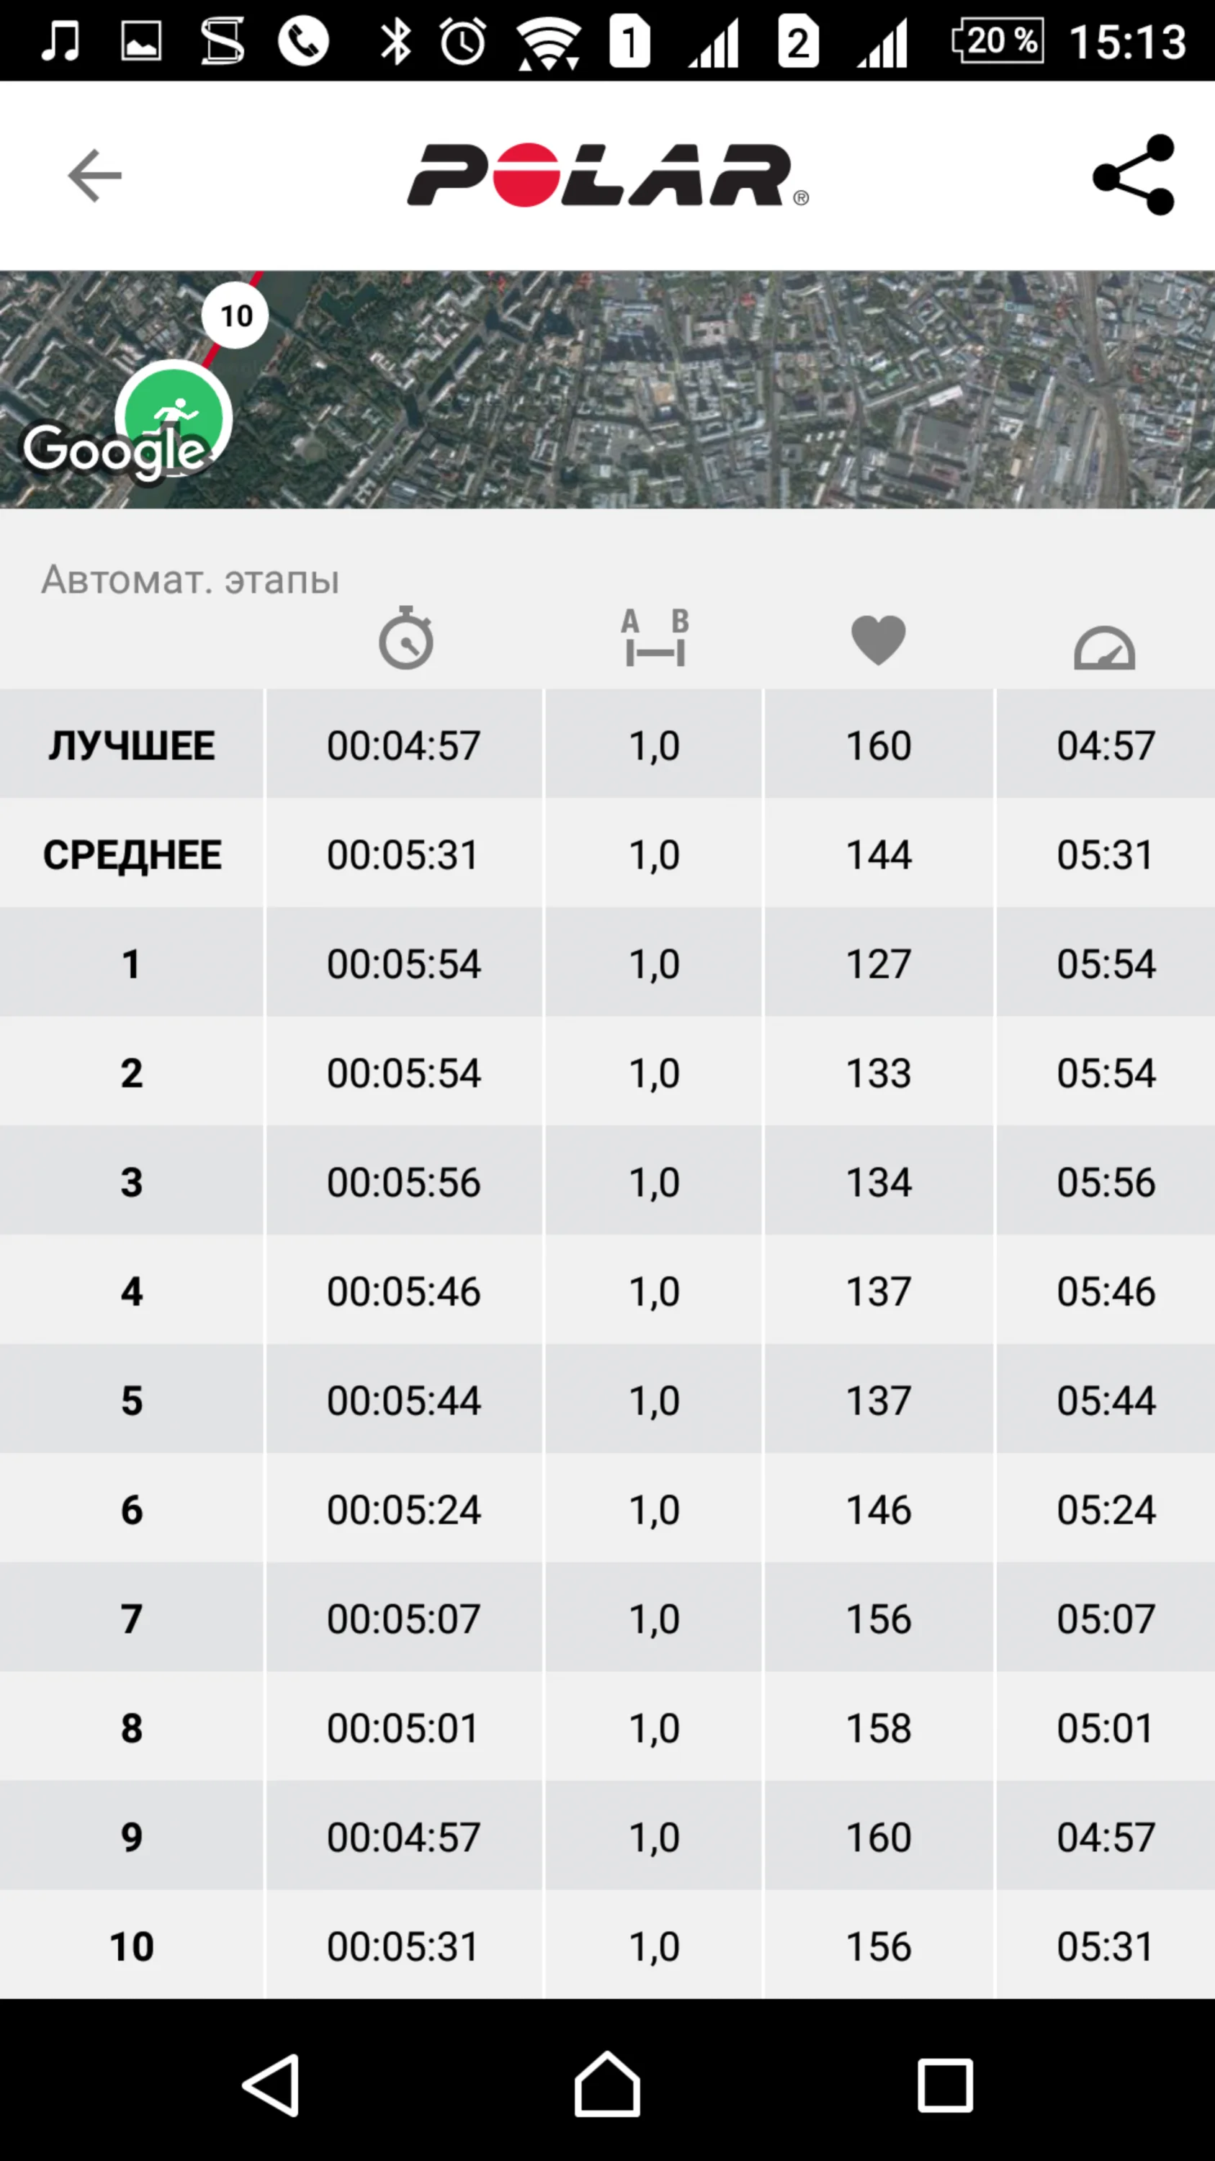Tap the back arrow in header
Viewport: 1215px width, 2161px height.
(x=95, y=175)
